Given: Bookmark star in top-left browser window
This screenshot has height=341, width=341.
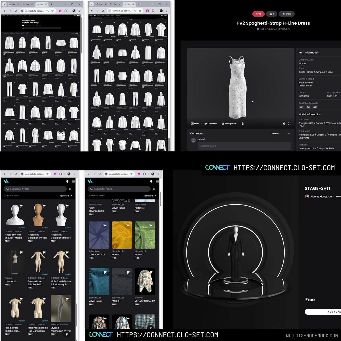Looking at the screenshot, I should click(53, 11).
